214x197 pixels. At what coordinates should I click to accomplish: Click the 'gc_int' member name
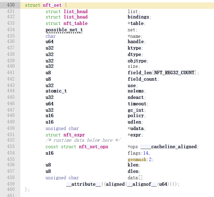(136, 110)
